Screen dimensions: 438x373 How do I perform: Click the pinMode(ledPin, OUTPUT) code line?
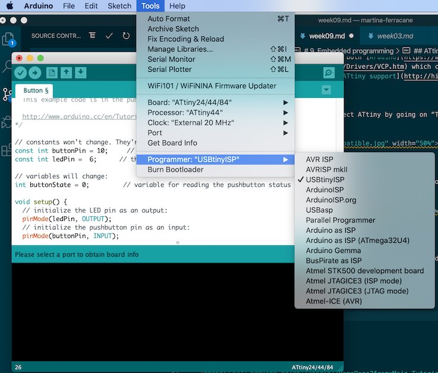[x=67, y=219]
